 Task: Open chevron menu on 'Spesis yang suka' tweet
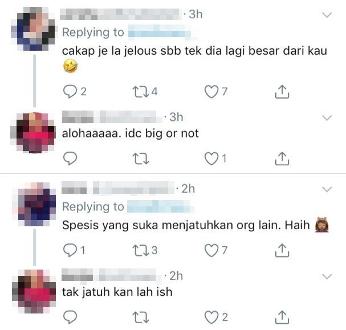[327, 189]
